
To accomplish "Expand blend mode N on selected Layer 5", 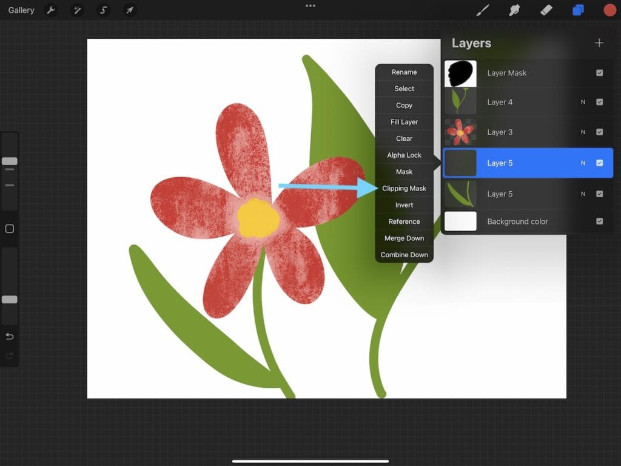I will pyautogui.click(x=583, y=163).
